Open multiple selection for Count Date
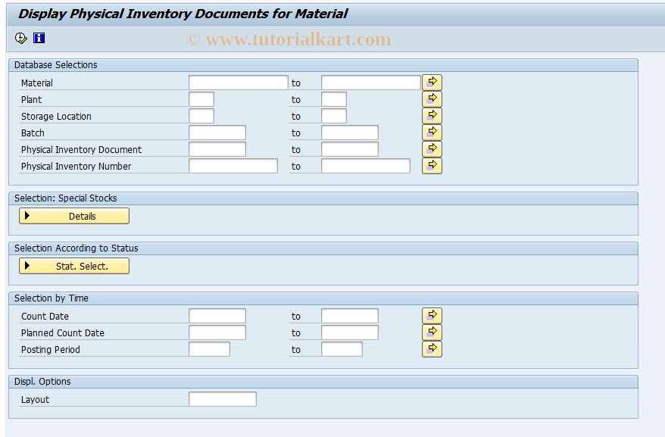665x437 pixels. (x=432, y=315)
